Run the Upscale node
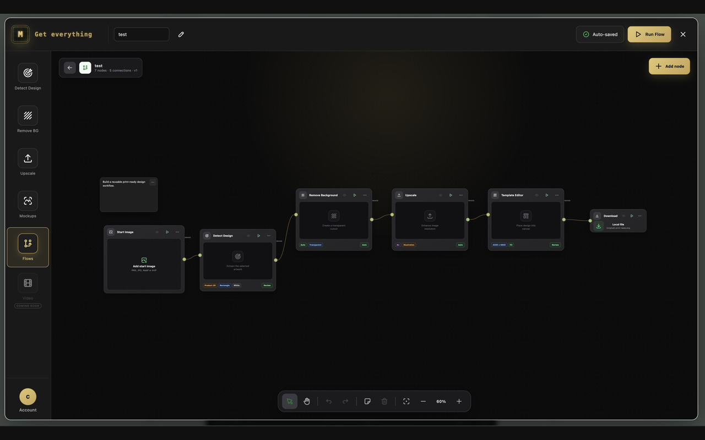 click(x=451, y=195)
